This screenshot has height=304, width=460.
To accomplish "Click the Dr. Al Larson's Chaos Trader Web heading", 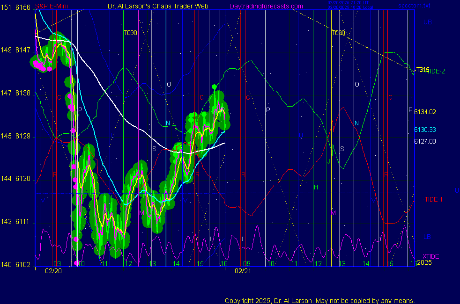I will [x=158, y=6].
